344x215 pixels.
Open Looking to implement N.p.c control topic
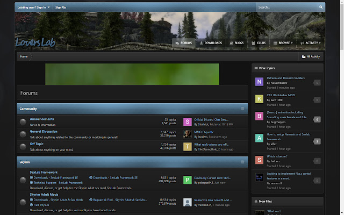click(x=289, y=176)
